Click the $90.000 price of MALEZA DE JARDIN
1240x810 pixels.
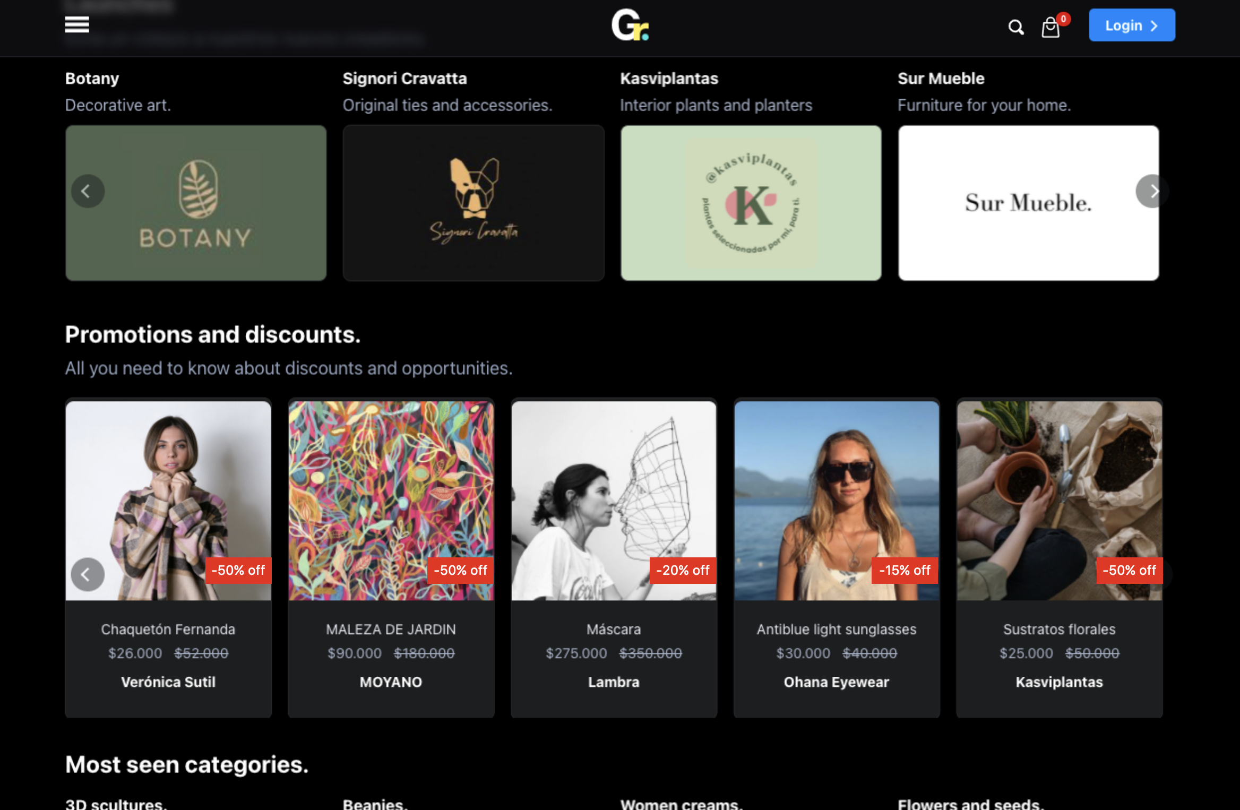355,653
